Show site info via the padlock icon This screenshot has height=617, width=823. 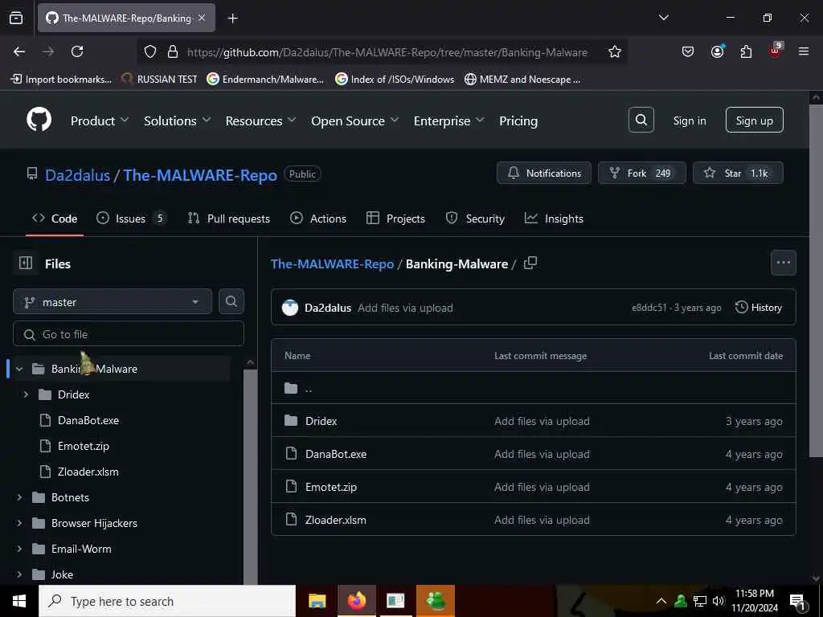pos(173,52)
